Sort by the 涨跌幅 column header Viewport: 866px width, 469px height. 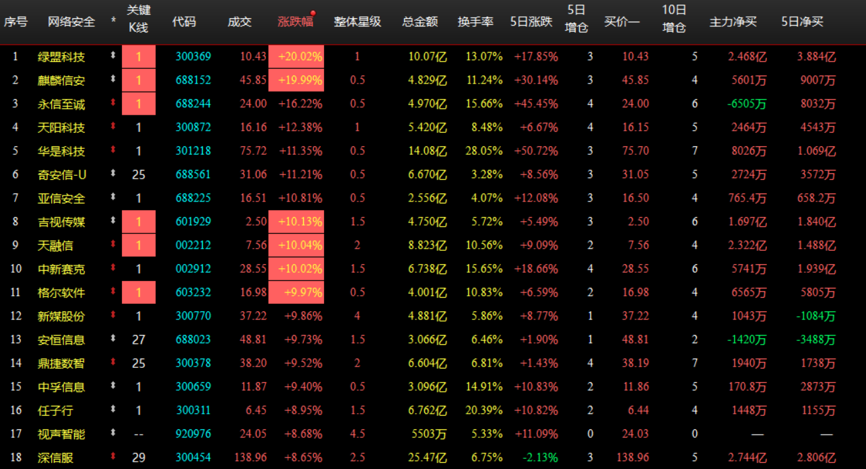tap(296, 22)
